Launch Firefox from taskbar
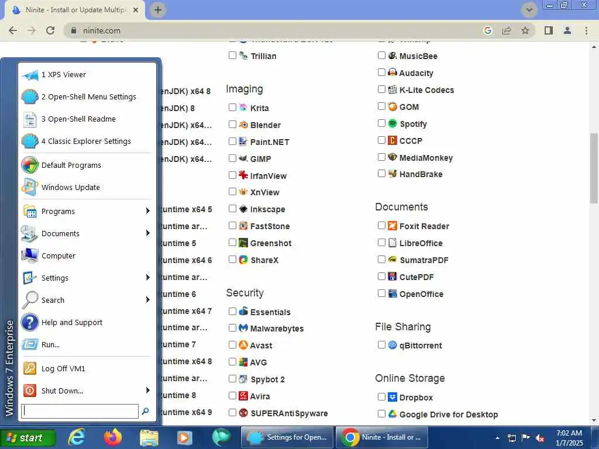Image resolution: width=599 pixels, height=449 pixels. pos(113,437)
